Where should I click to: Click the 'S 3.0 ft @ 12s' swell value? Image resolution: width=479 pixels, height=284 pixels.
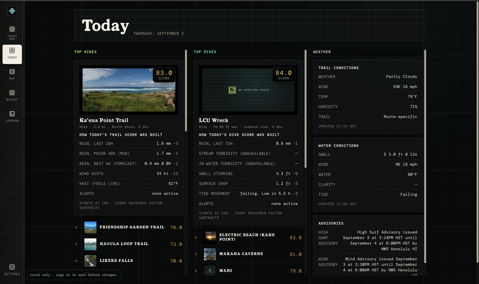(400, 154)
